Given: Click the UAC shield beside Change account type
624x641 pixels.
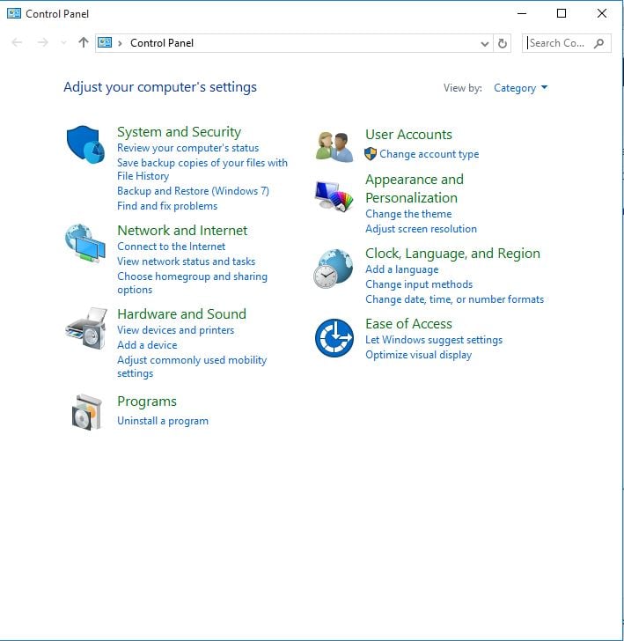Looking at the screenshot, I should (x=371, y=154).
